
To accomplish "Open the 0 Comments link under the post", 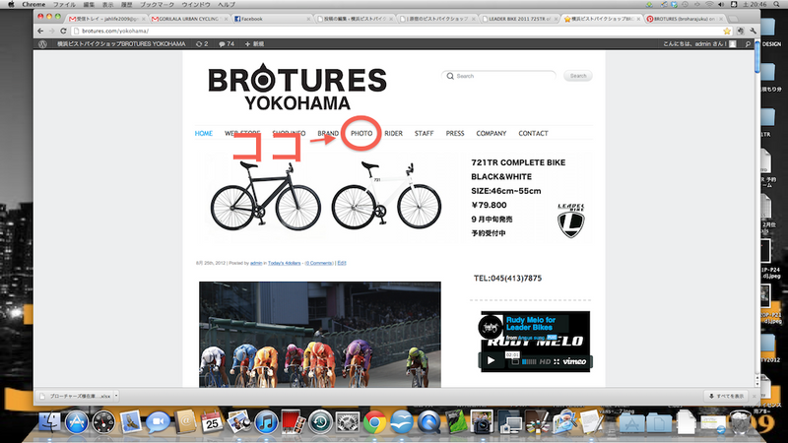I will (x=319, y=263).
